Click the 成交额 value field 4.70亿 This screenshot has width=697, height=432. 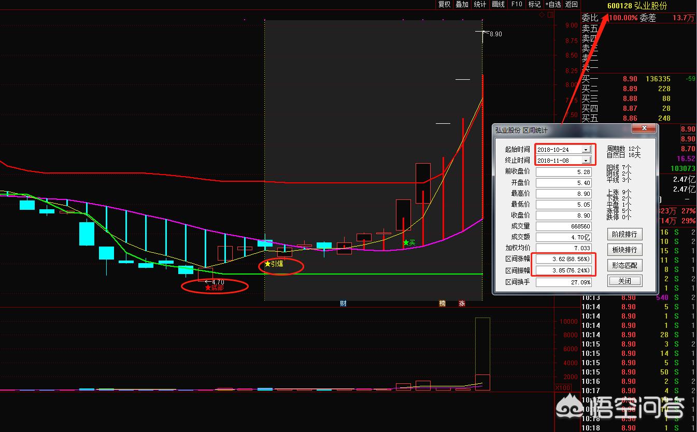pyautogui.click(x=564, y=237)
